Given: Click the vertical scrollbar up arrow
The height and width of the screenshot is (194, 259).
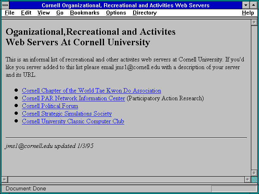Looking at the screenshot, I should [x=254, y=23].
